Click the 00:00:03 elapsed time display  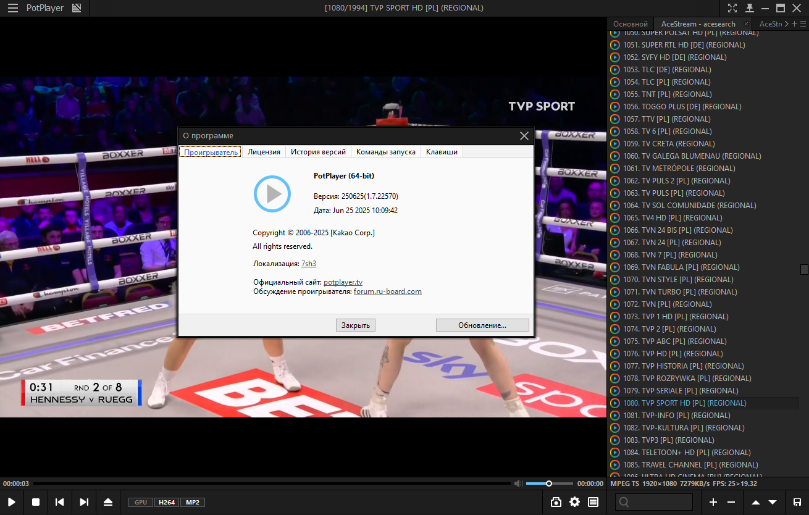click(16, 484)
